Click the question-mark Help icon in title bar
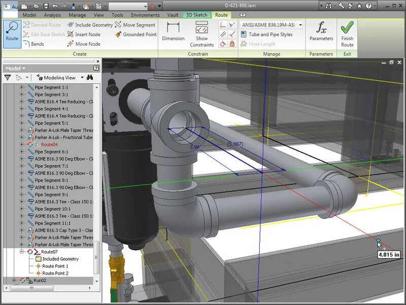This screenshot has height=305, width=406. point(369,6)
